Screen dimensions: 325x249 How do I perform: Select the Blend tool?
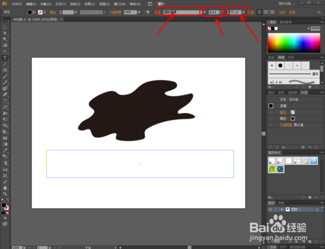coord(5,156)
